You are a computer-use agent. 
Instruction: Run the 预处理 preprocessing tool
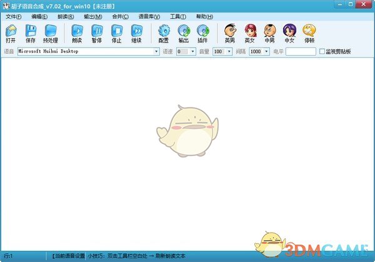51,33
